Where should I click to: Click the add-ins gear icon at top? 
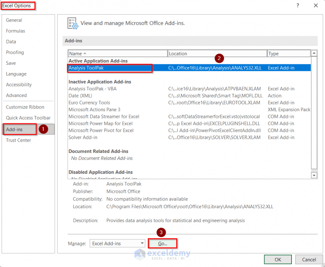pos(72,23)
